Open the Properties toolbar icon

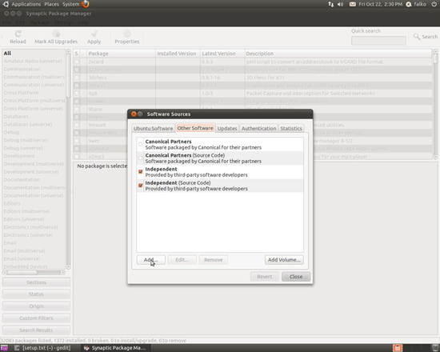click(127, 34)
